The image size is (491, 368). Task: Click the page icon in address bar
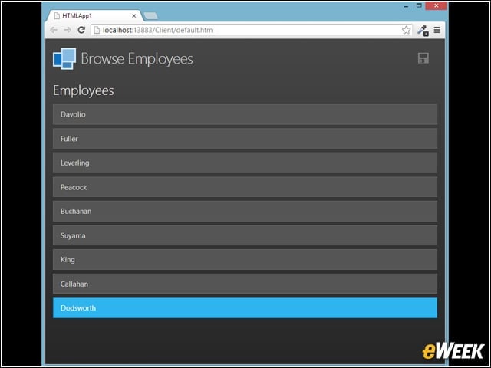(x=97, y=30)
